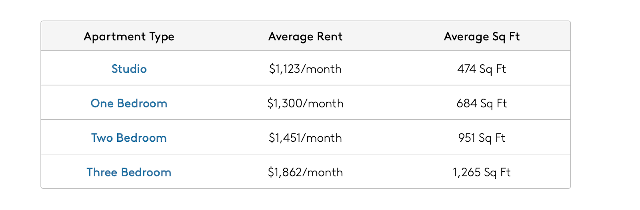Open the Studio apartment type link
Viewport: 640px width, 210px height.
(x=129, y=69)
